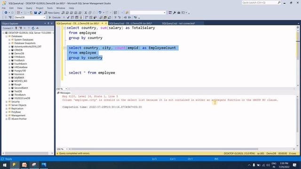Click the Object Explorer horizontal scrollbar
This screenshot has height=169, width=301.
click(x=26, y=154)
